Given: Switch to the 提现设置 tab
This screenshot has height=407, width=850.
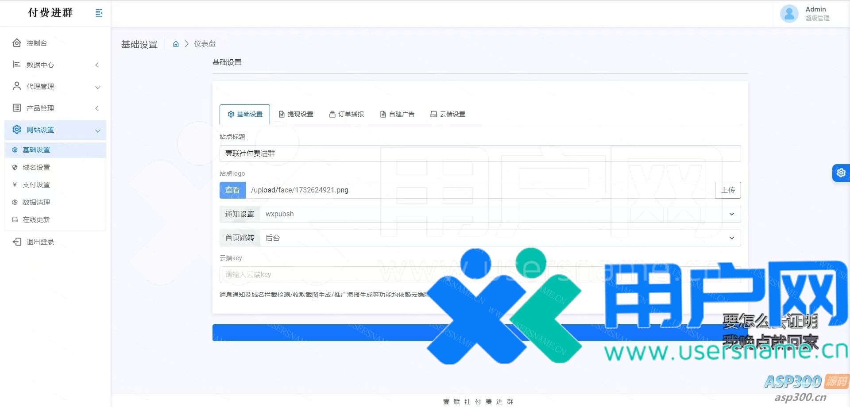Looking at the screenshot, I should (296, 114).
